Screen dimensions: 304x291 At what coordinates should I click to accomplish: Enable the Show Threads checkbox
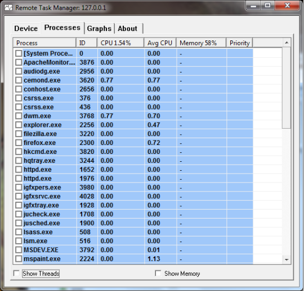pos(16,274)
